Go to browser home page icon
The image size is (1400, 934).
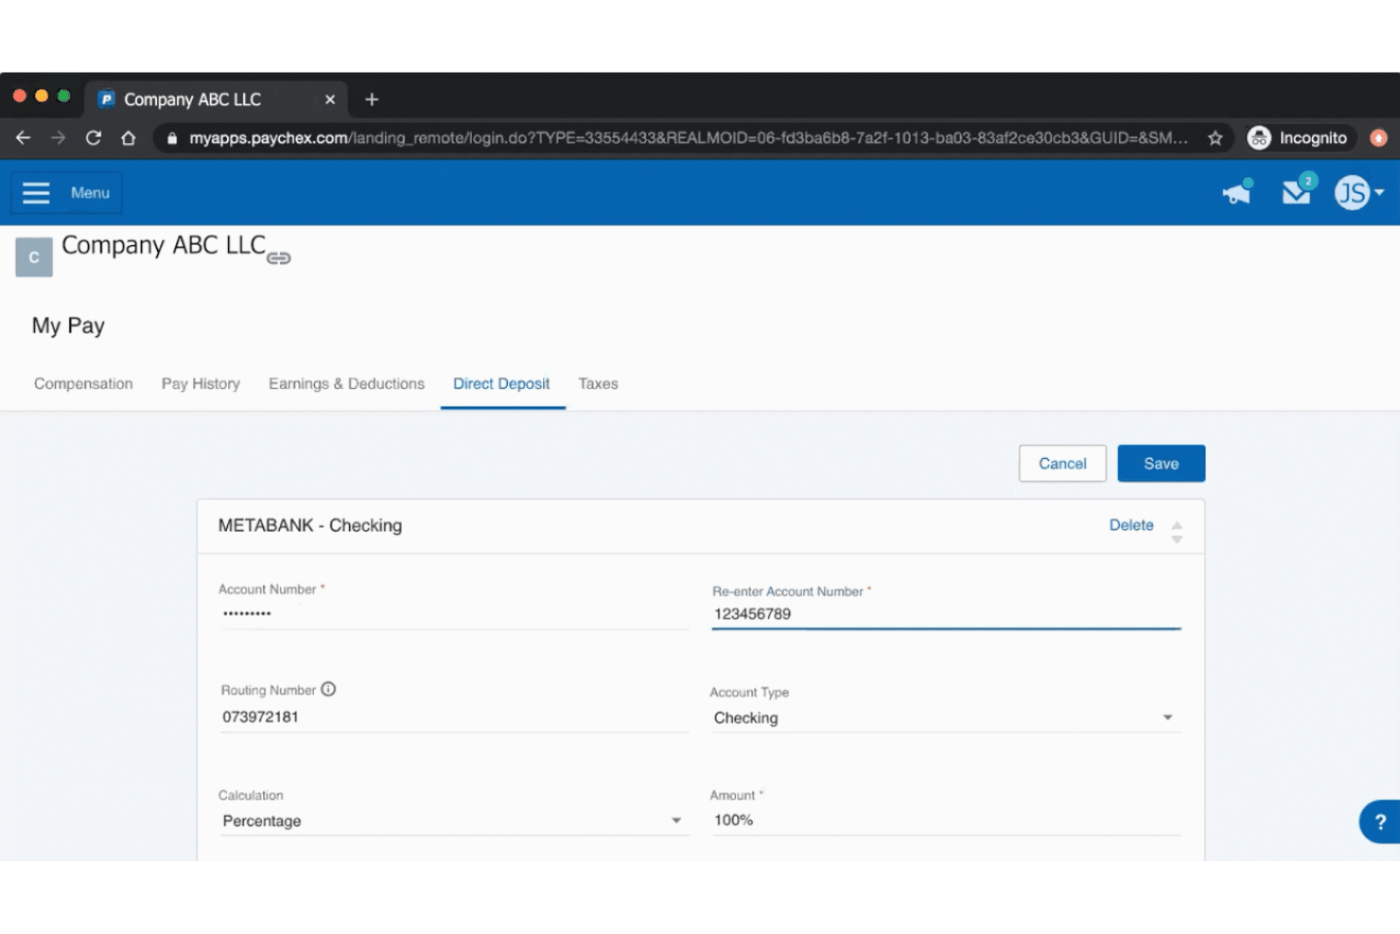[x=129, y=138]
